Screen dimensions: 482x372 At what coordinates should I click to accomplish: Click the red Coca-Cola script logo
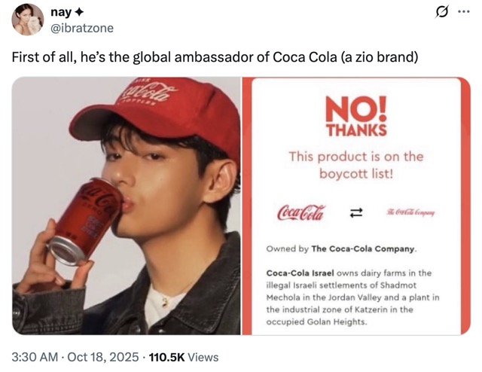[x=301, y=212]
